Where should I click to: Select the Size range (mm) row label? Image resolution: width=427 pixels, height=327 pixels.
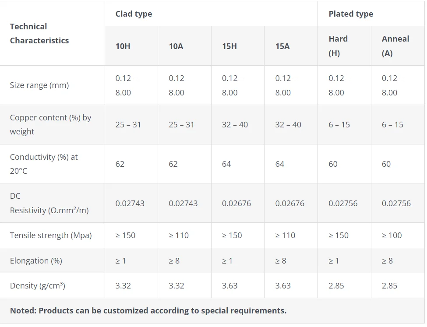(x=39, y=85)
